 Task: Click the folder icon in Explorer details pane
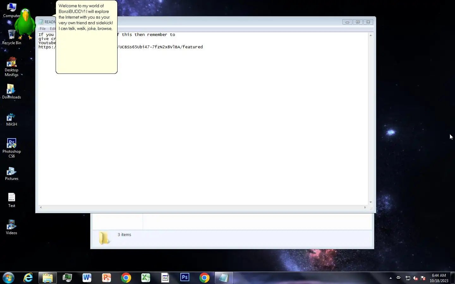coord(104,238)
